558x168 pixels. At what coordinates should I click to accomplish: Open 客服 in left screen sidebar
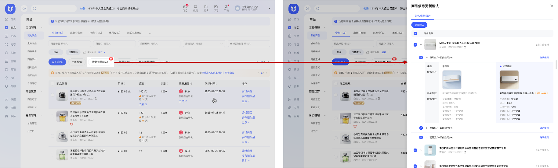click(11, 86)
